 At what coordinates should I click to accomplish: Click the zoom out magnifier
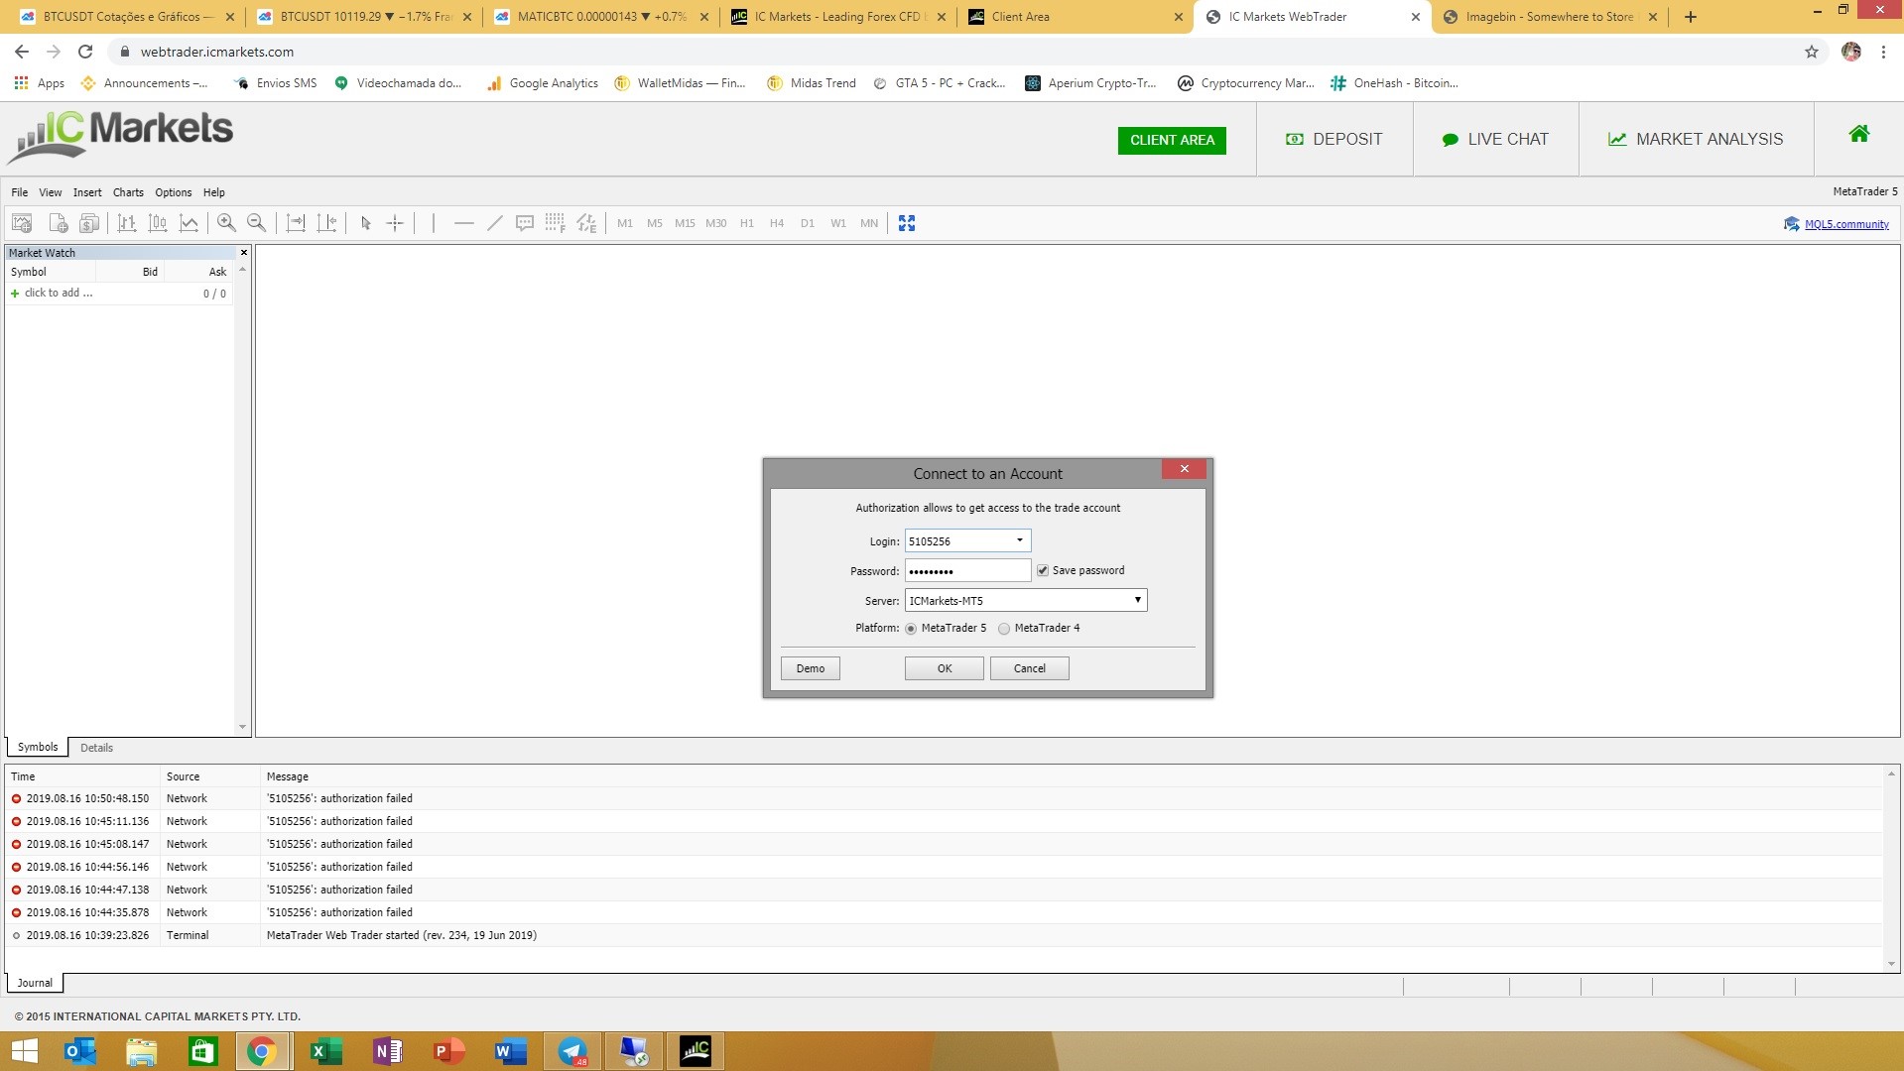pyautogui.click(x=256, y=223)
